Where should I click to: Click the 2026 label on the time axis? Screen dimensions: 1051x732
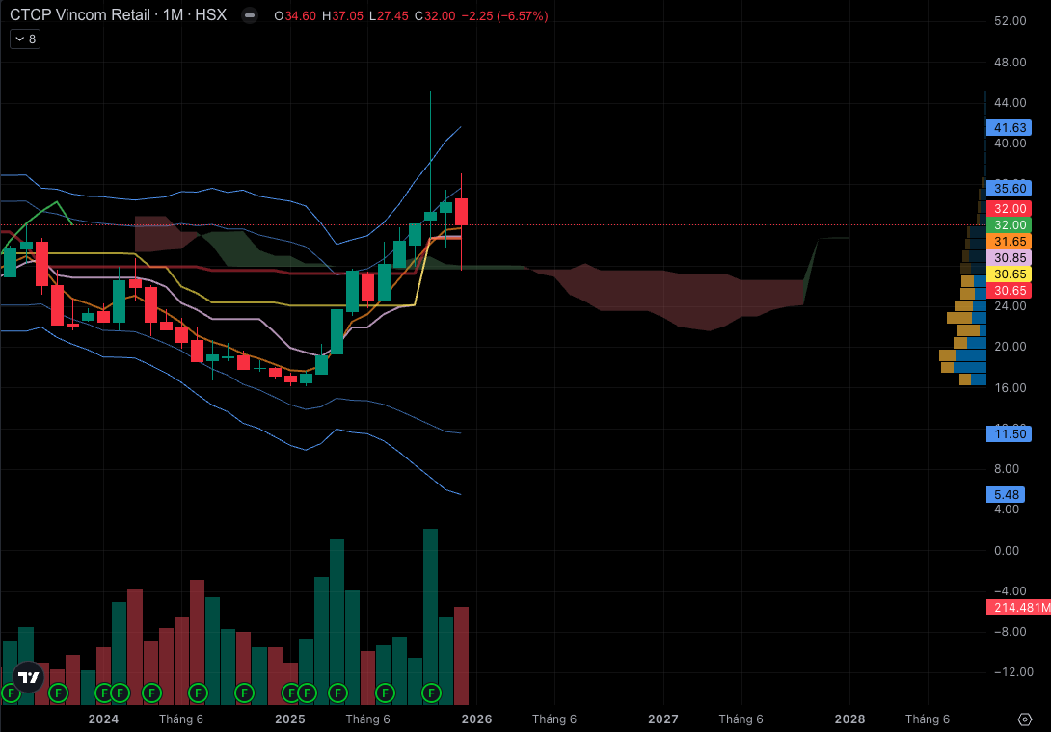pyautogui.click(x=476, y=719)
